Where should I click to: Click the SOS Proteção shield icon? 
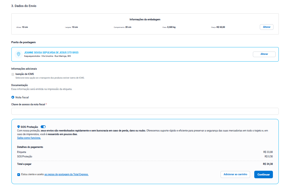click(18, 127)
